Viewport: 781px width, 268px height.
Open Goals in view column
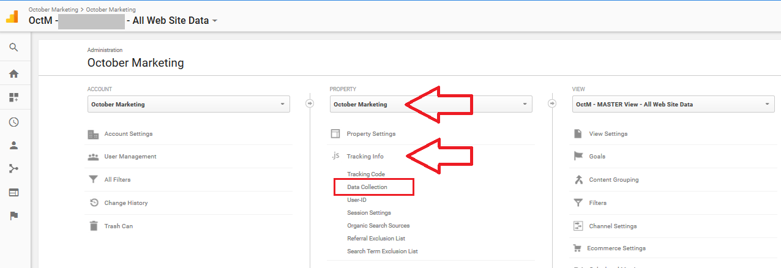(x=597, y=157)
